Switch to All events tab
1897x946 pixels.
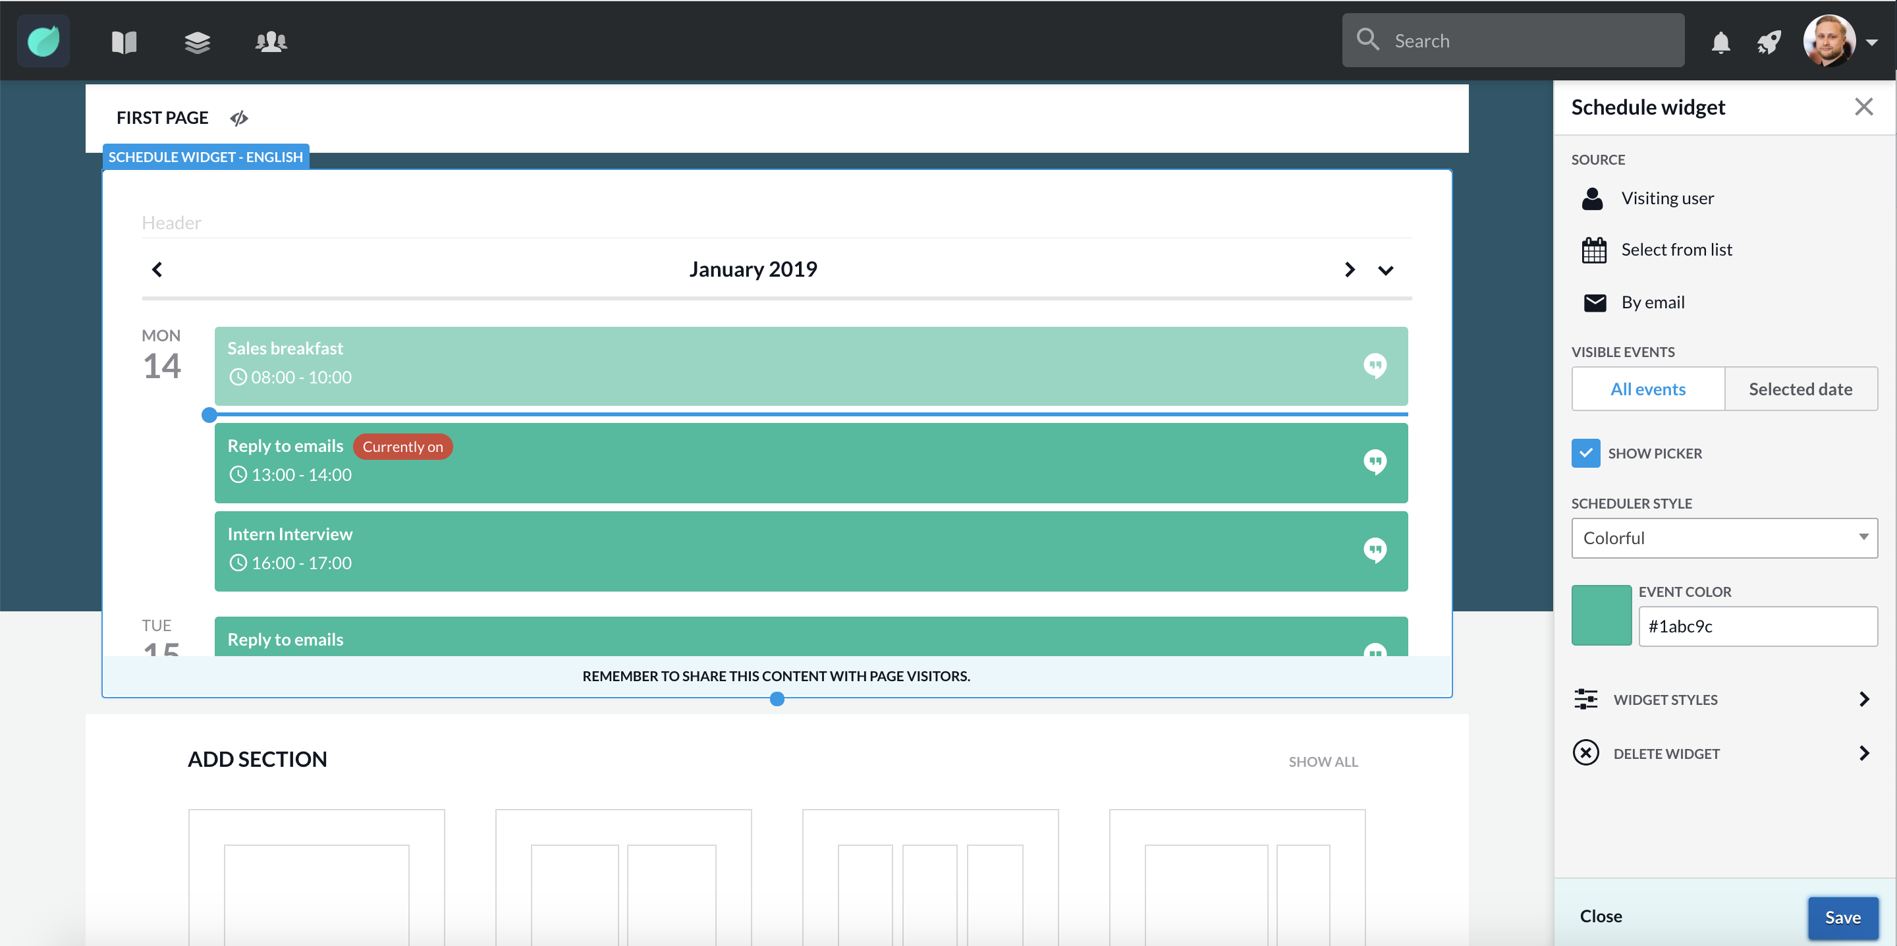pos(1647,389)
